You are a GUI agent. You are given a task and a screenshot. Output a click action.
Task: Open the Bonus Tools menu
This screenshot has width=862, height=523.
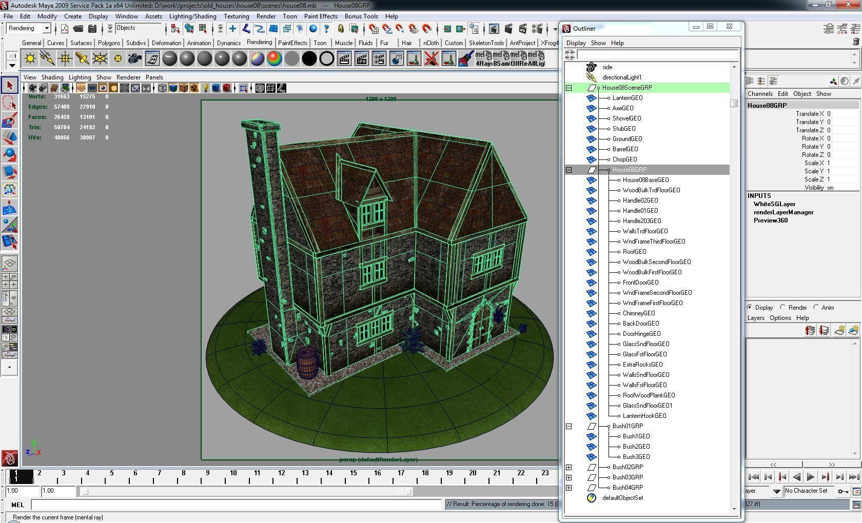pyautogui.click(x=361, y=16)
